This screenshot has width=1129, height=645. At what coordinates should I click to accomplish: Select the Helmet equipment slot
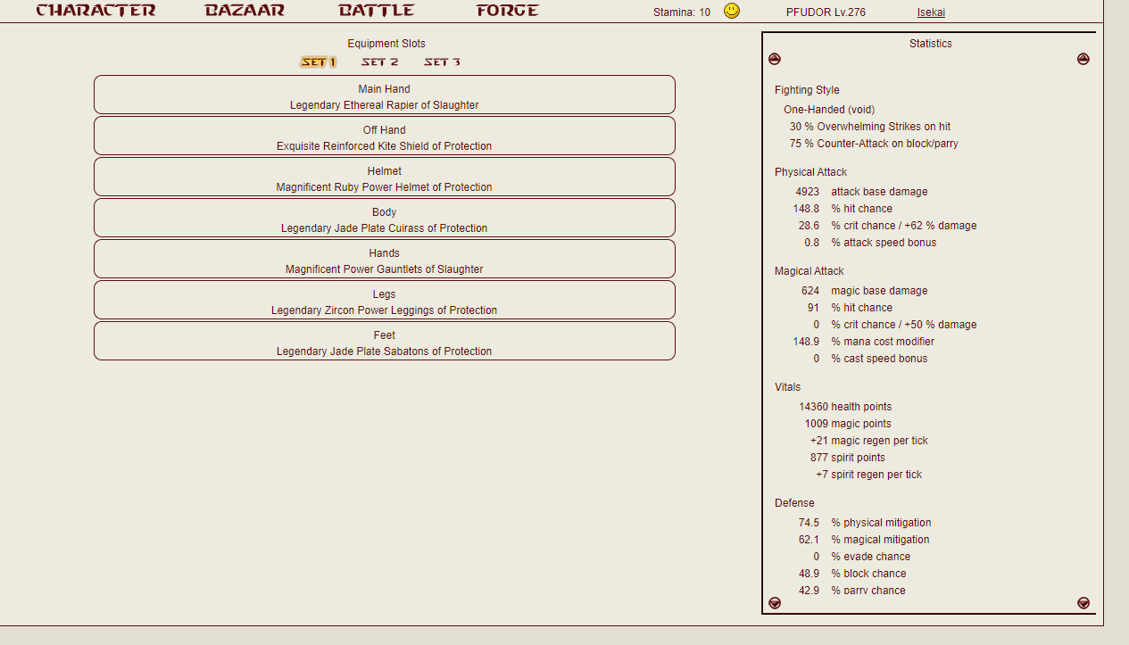click(x=385, y=178)
